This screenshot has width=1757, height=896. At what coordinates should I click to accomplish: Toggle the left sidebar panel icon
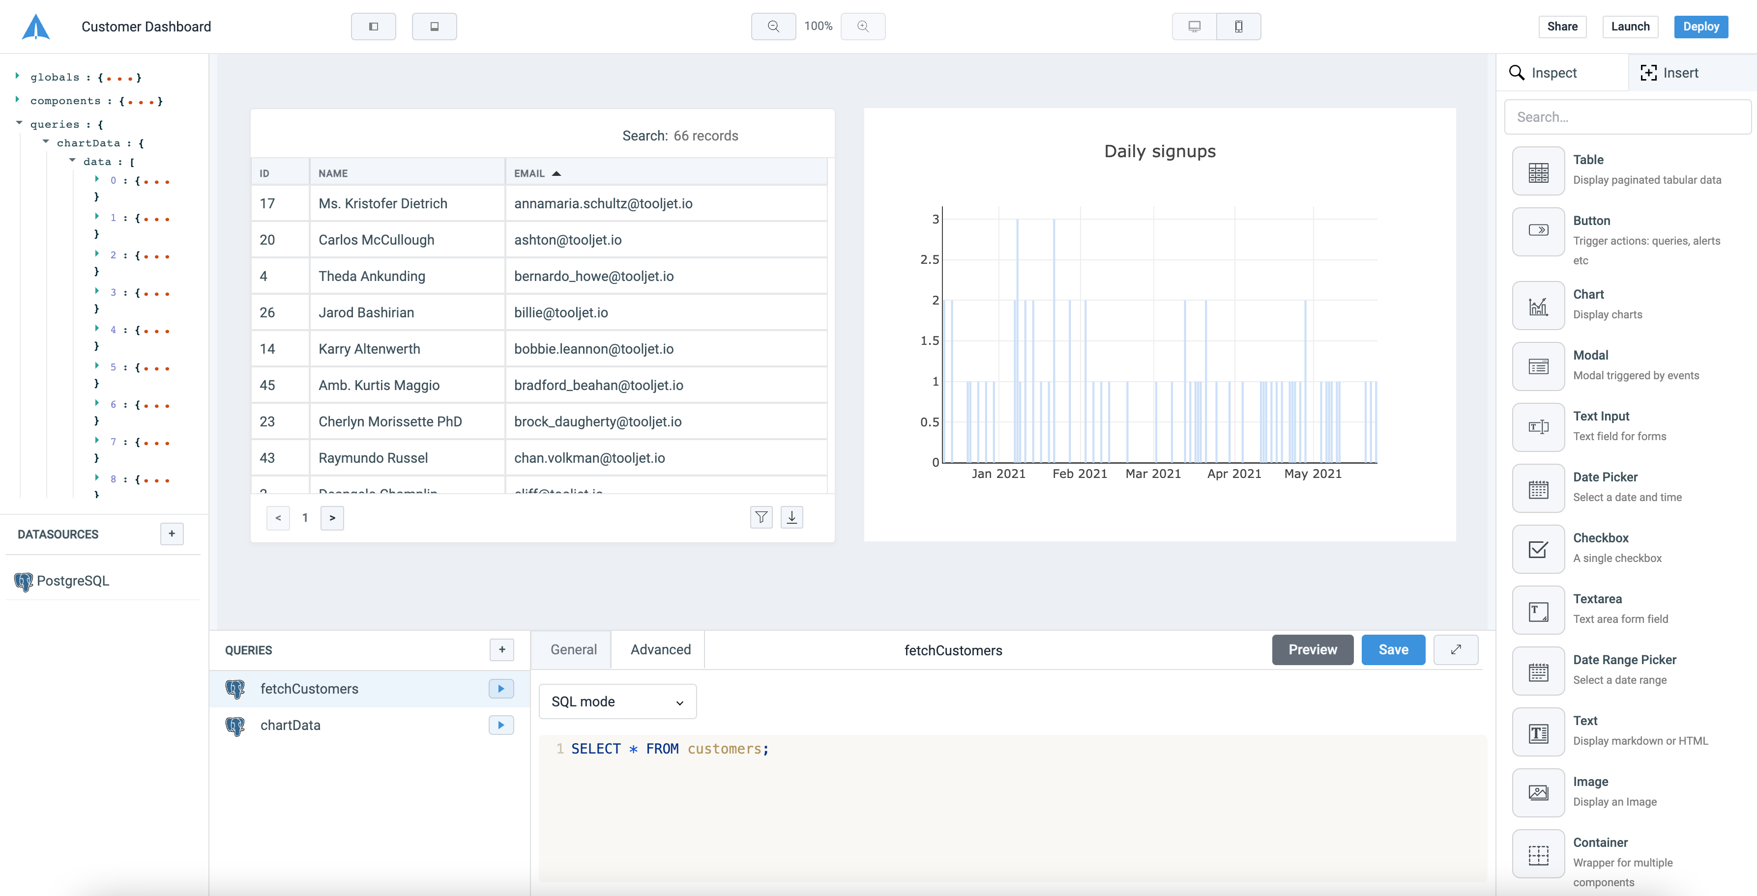(373, 27)
